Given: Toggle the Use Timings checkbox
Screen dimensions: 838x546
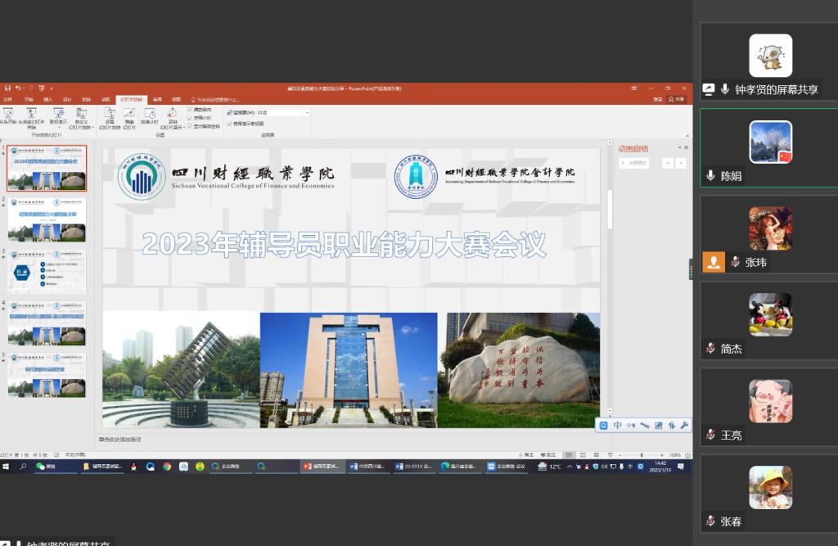Looking at the screenshot, I should pos(190,118).
